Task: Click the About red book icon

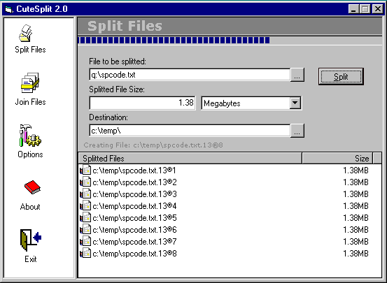Action: (x=32, y=187)
